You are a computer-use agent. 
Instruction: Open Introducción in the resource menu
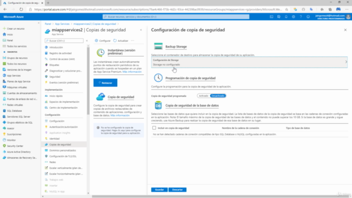pos(56,47)
